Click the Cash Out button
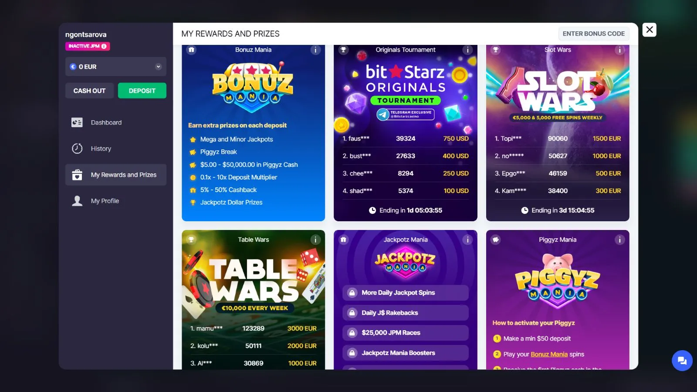 (x=89, y=91)
